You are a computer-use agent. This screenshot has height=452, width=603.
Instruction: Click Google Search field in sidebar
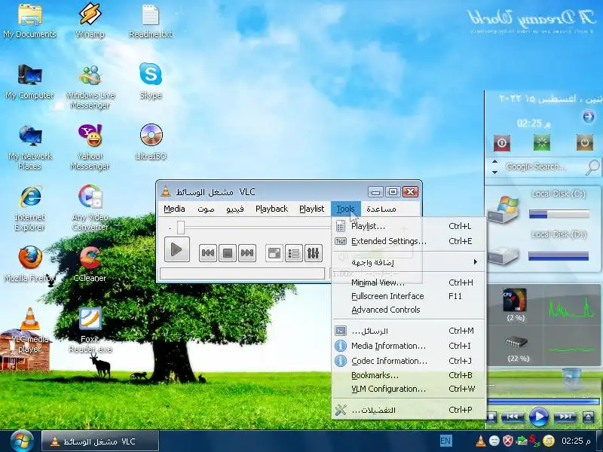(x=536, y=166)
